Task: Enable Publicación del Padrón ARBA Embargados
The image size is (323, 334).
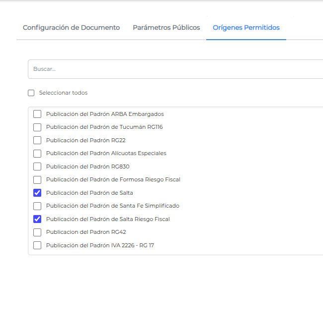Action: [x=37, y=114]
